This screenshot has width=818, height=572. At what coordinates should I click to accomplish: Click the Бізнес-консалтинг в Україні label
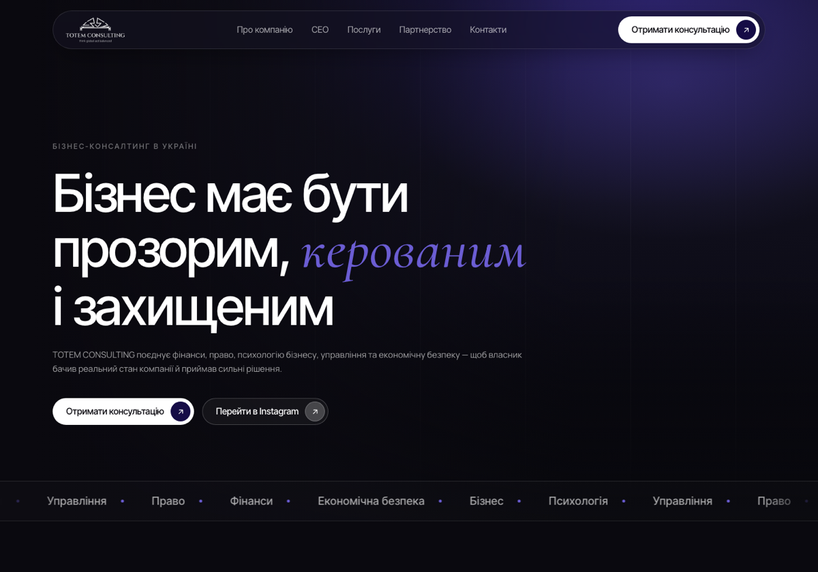pos(125,146)
